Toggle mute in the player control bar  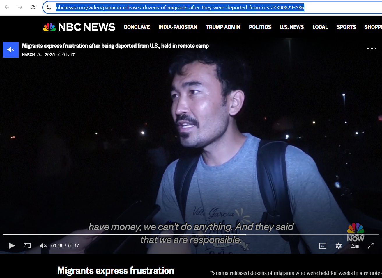[x=43, y=246]
